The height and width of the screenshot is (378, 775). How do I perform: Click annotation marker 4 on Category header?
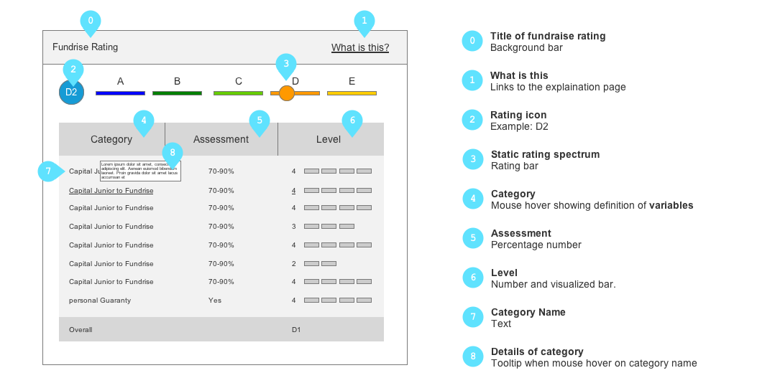(144, 121)
